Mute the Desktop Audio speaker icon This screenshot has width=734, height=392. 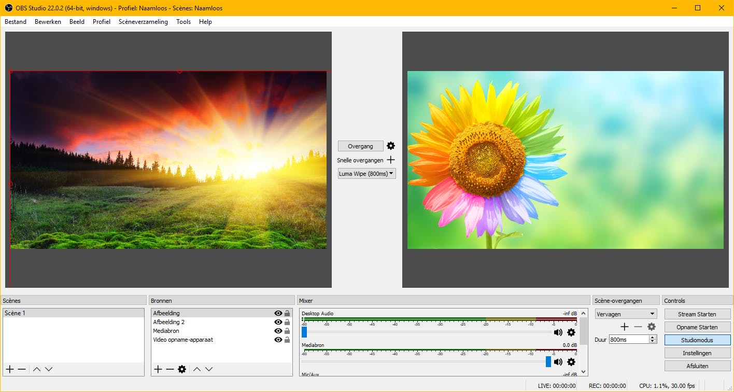(558, 332)
